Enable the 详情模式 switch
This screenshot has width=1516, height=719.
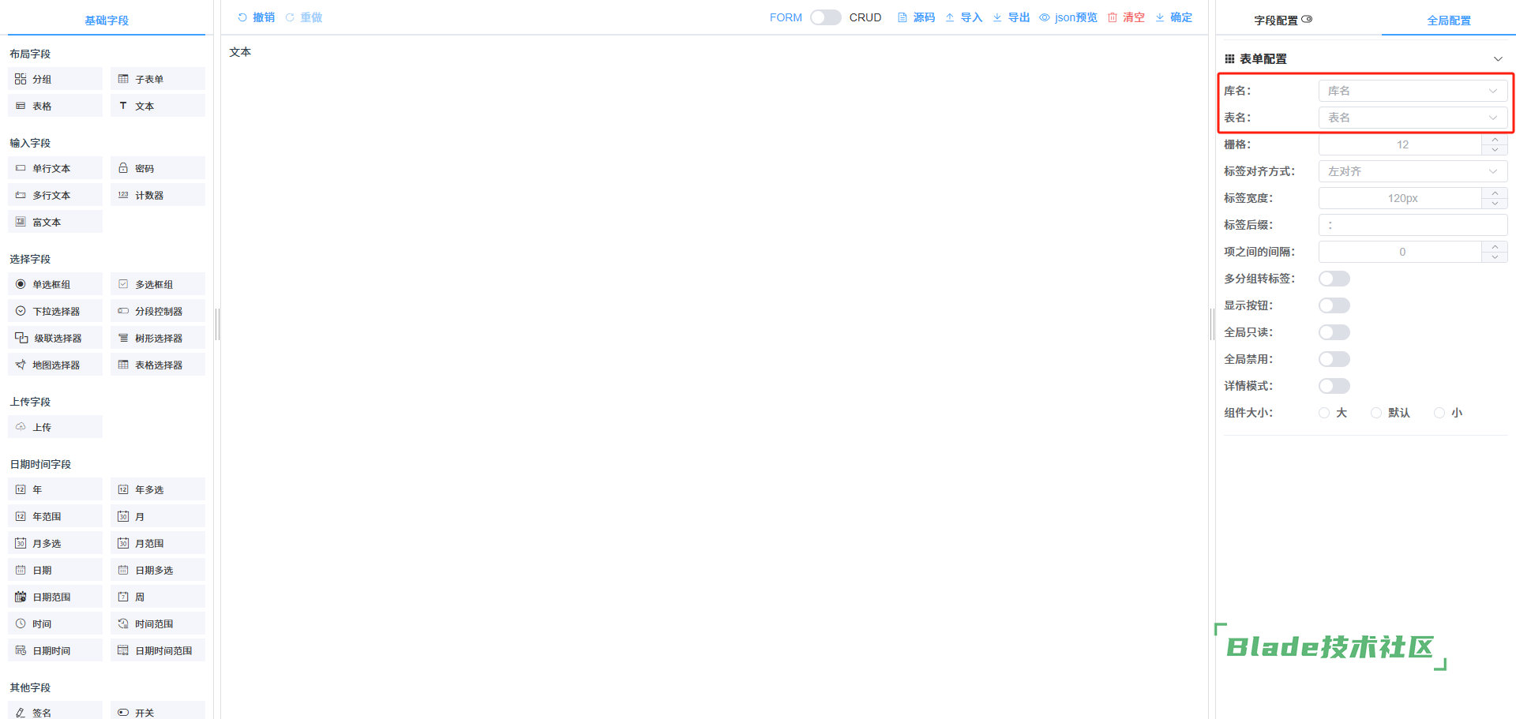(1334, 386)
